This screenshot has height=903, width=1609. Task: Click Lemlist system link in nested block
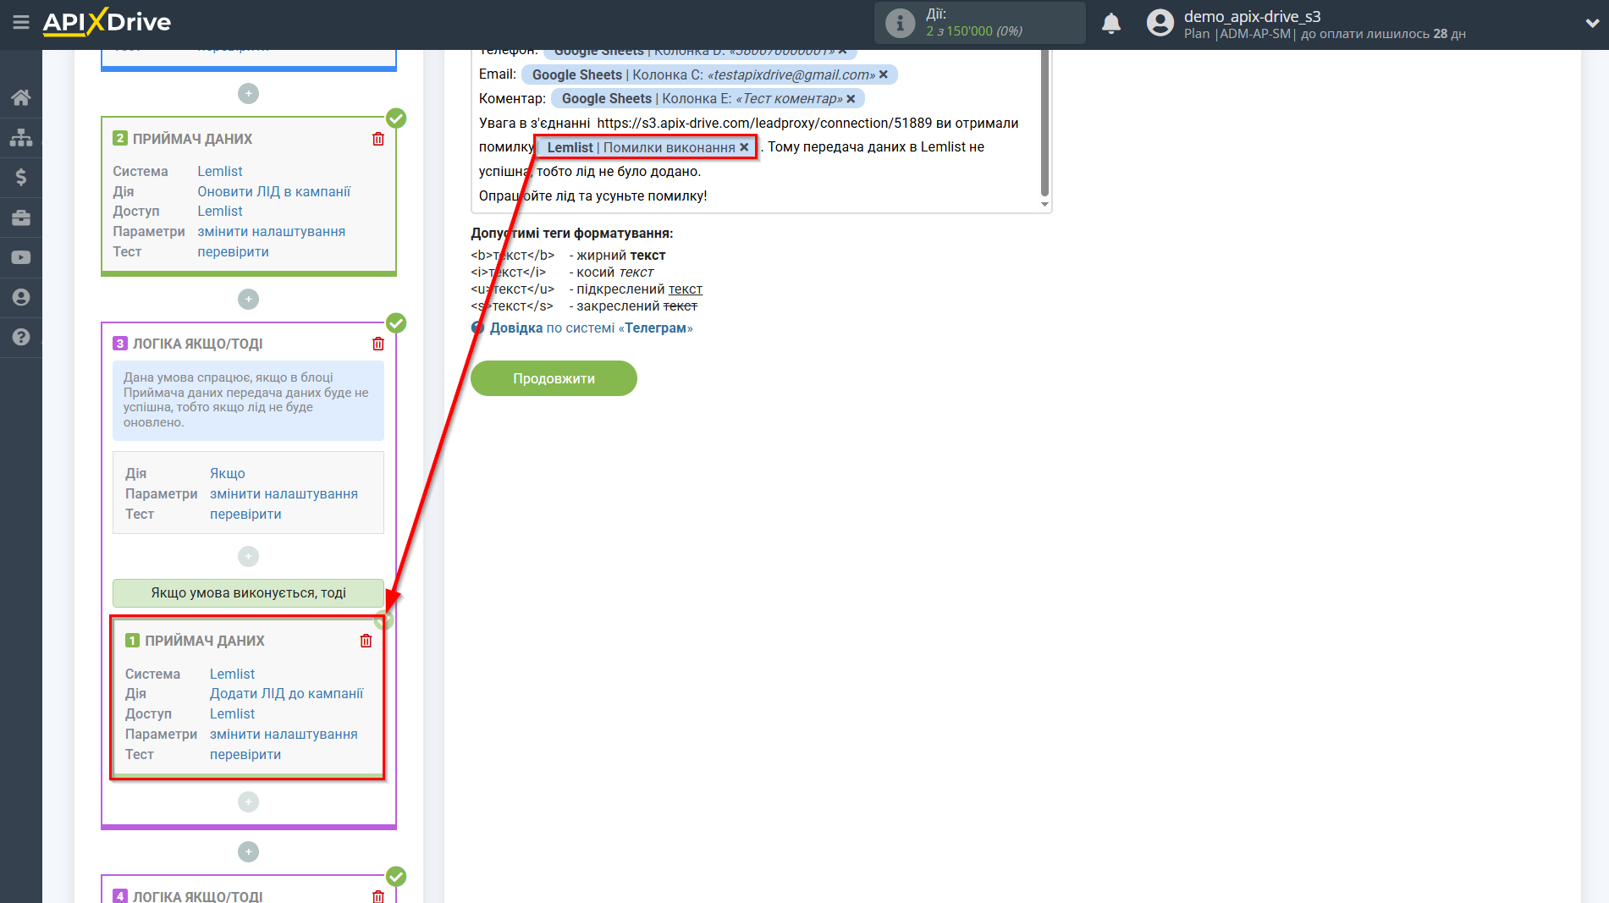click(x=232, y=674)
